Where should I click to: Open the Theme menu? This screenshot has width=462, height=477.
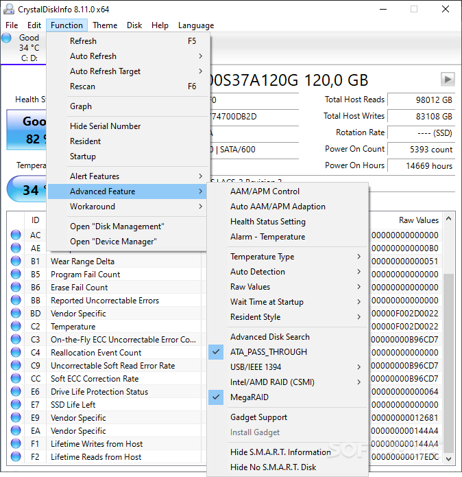(x=105, y=25)
